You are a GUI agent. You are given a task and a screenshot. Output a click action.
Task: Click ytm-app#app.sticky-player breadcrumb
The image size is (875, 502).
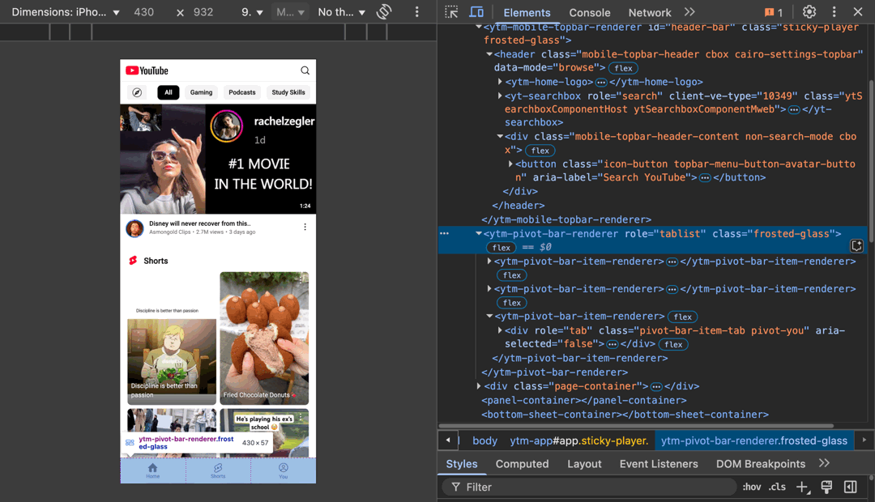(x=578, y=440)
